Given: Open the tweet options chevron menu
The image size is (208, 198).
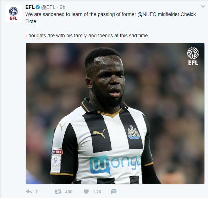Looking at the screenshot, I should (x=203, y=6).
